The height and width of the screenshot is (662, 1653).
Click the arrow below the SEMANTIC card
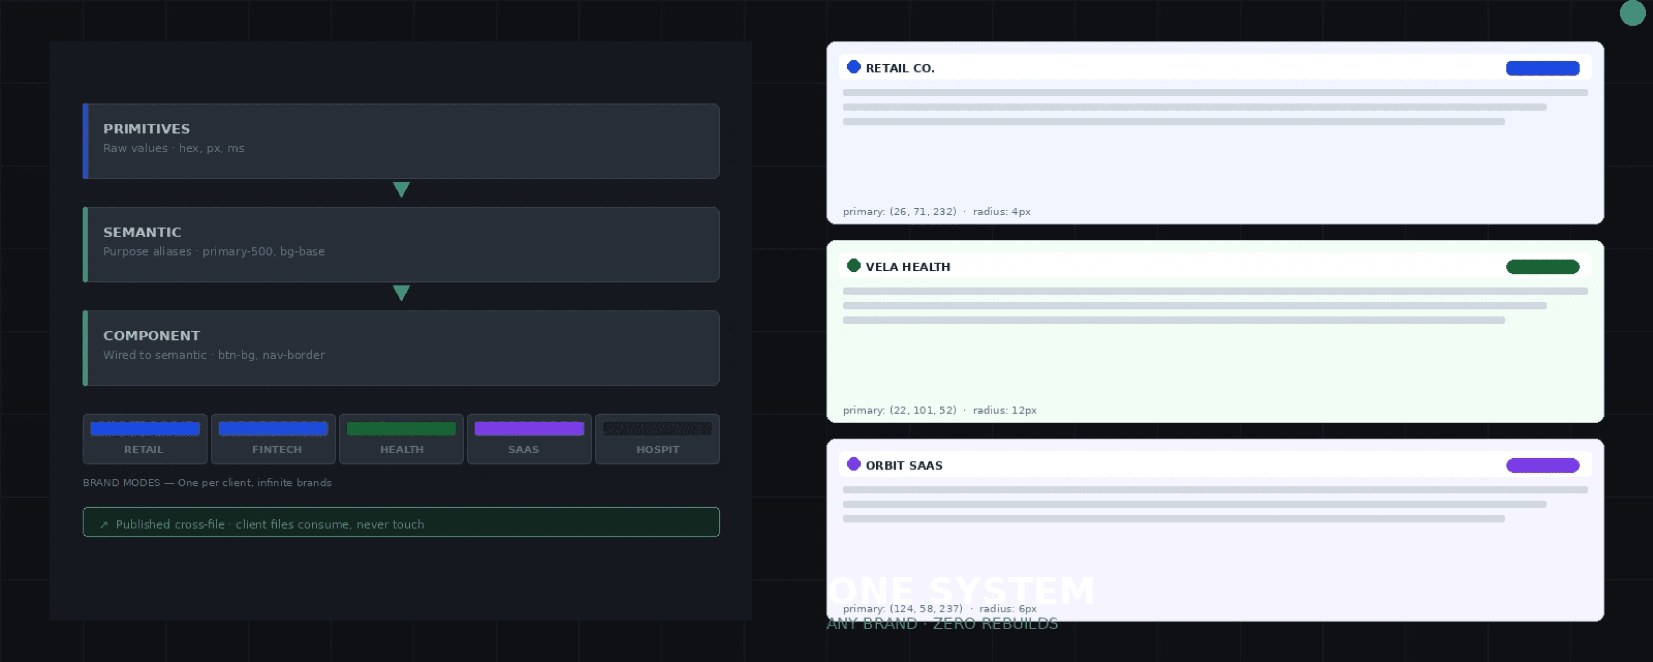(401, 293)
